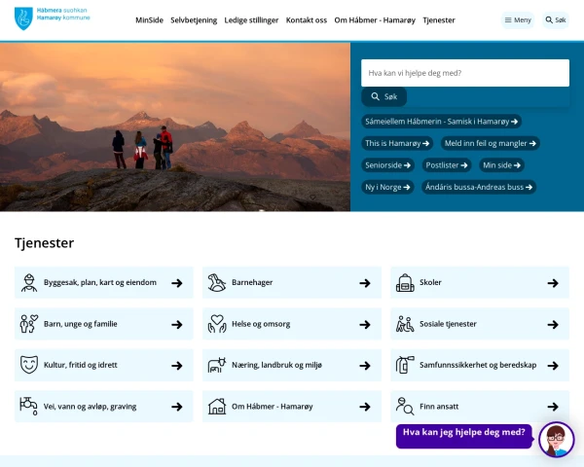
Task: Open Samfunnssikkerhet og beredskap service text
Action: [x=478, y=365]
